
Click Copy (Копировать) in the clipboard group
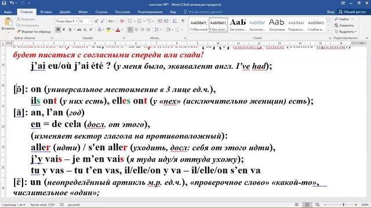[x=28, y=25]
